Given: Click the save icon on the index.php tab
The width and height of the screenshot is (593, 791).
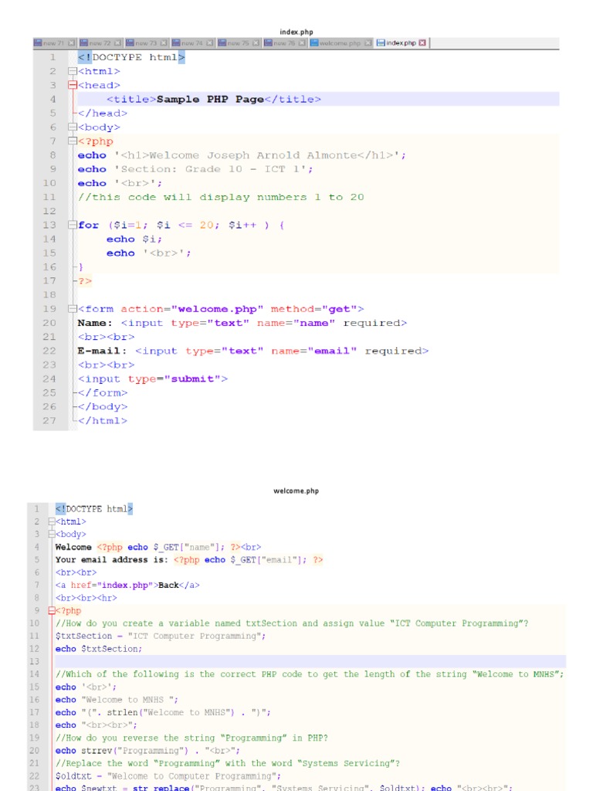Looking at the screenshot, I should click(x=381, y=43).
